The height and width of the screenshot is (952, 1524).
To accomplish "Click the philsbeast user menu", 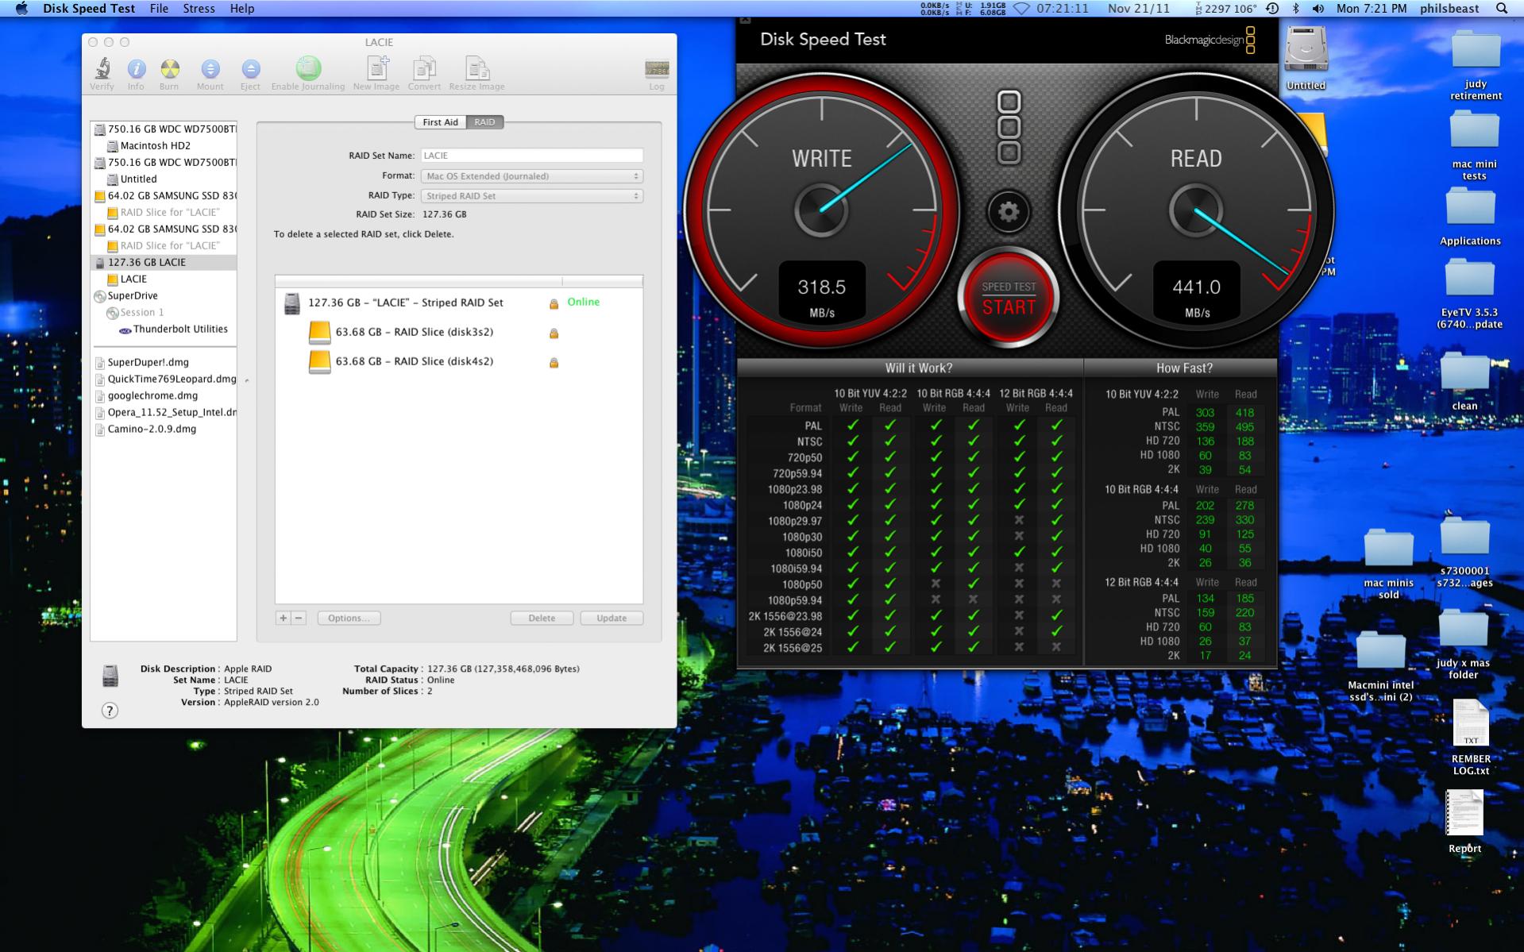I will (x=1449, y=9).
